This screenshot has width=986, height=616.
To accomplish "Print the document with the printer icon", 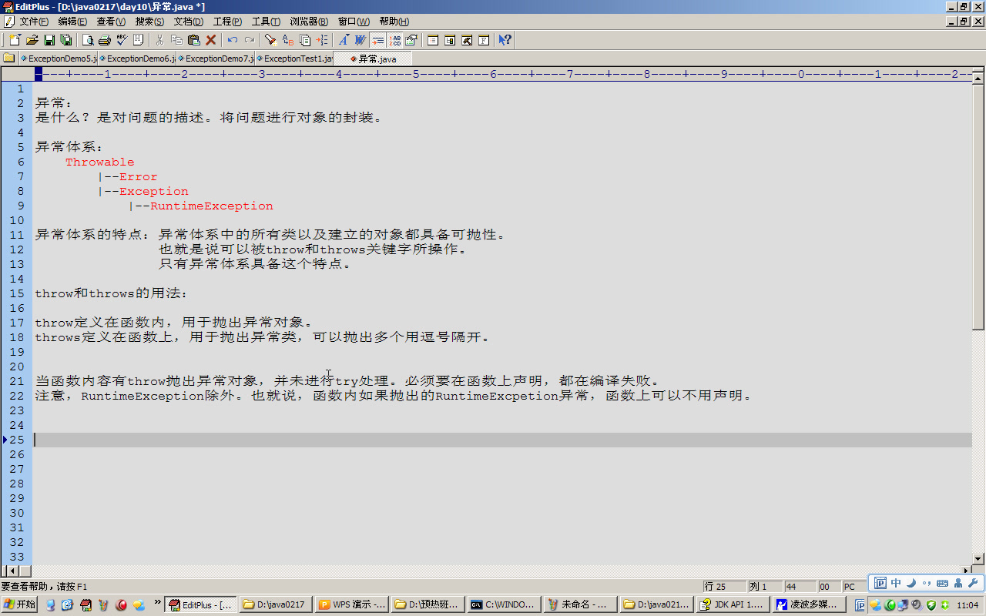I will pos(105,40).
